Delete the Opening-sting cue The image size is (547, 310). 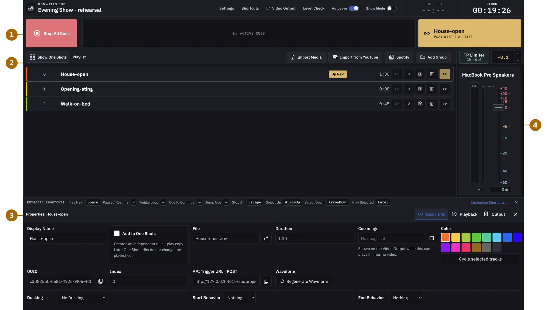432,89
